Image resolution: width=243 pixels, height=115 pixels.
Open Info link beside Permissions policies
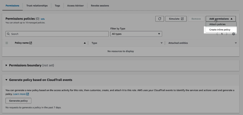(43, 19)
